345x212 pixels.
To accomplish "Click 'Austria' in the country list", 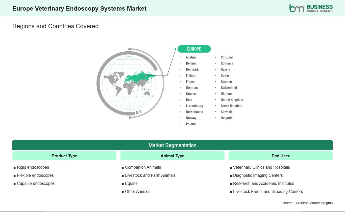I will coord(191,57).
